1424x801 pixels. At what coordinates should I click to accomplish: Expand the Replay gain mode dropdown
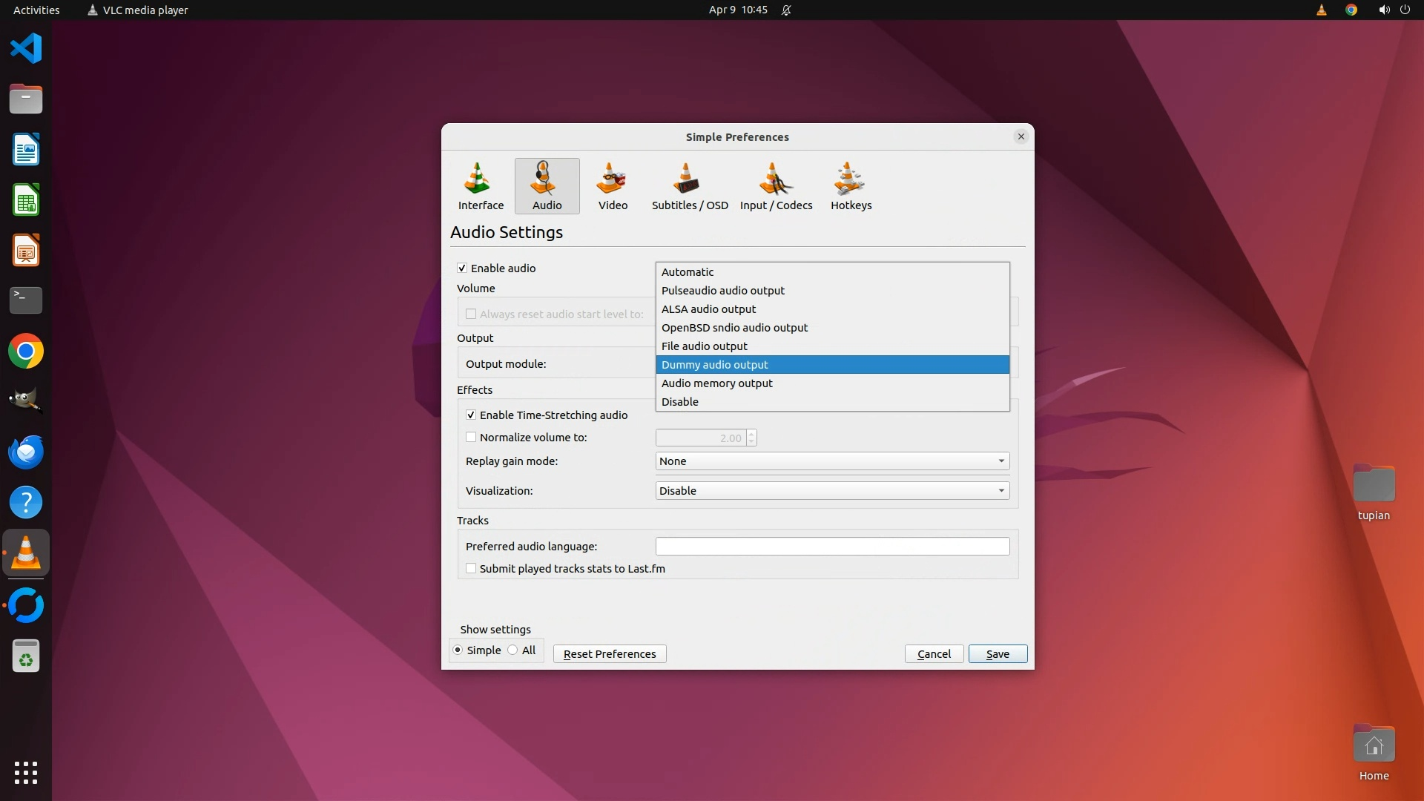point(831,461)
